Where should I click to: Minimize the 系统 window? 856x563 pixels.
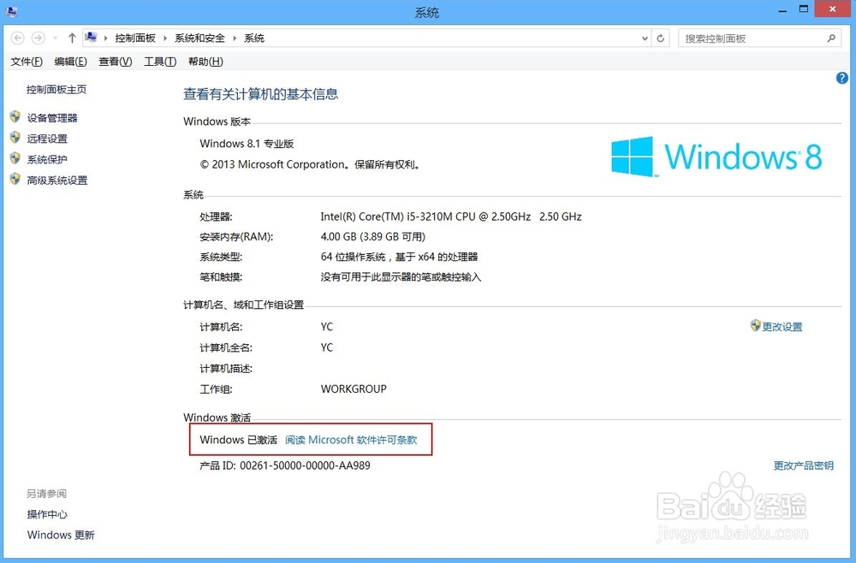coord(782,9)
